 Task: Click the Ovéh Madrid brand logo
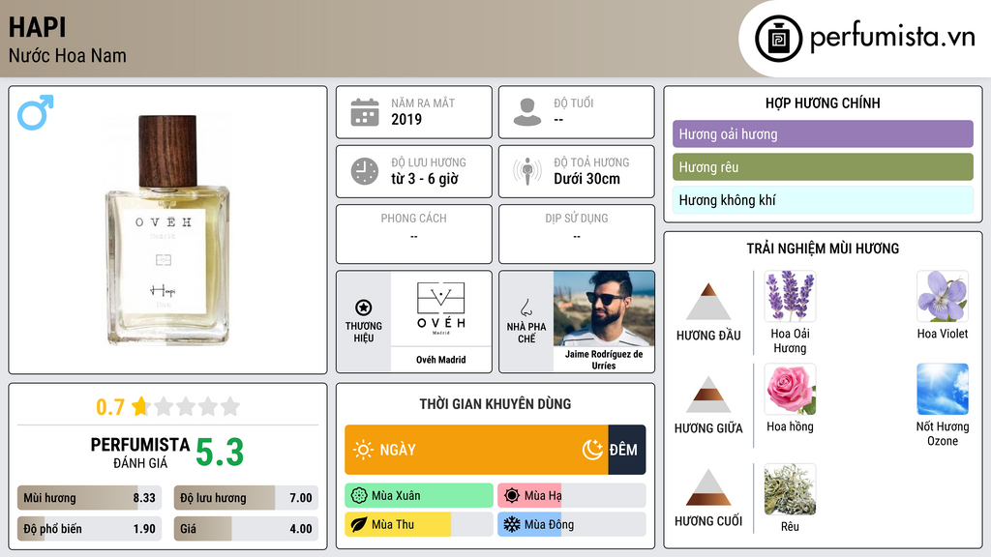click(440, 308)
